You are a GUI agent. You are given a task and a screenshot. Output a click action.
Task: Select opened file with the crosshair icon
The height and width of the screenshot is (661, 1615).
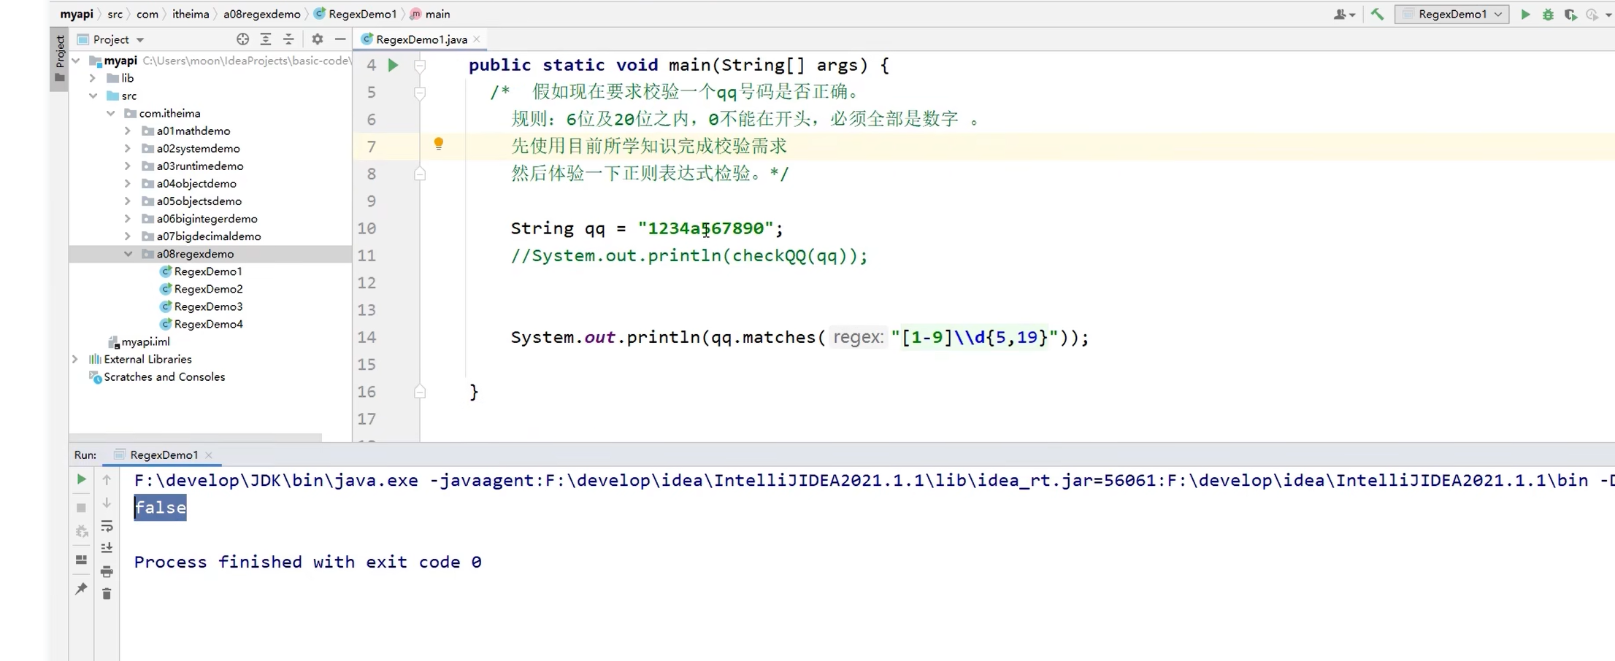pos(242,39)
